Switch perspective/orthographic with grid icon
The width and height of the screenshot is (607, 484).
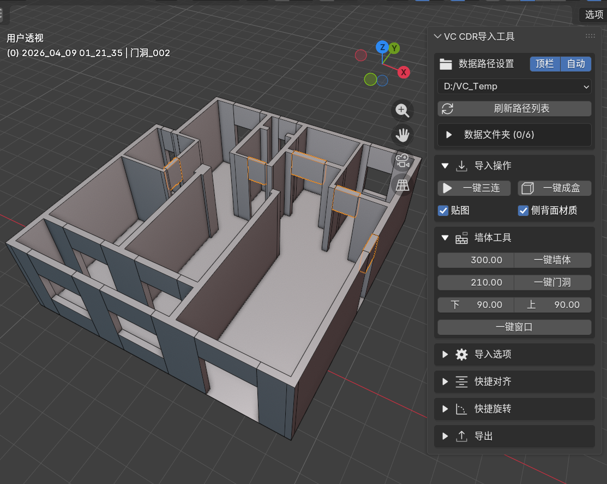[x=402, y=185]
